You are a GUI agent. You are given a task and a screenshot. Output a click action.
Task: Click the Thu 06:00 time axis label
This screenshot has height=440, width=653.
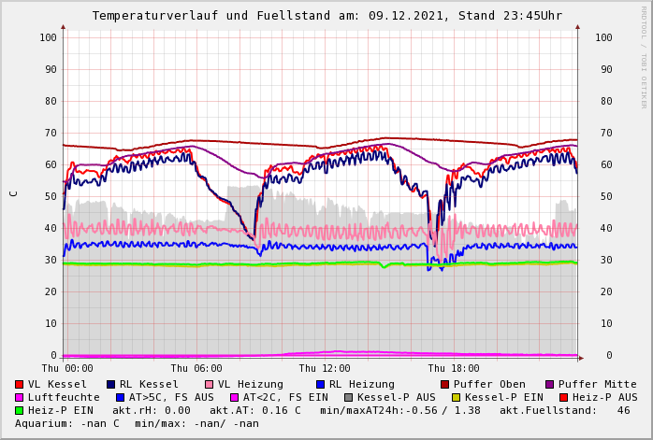[196, 369]
